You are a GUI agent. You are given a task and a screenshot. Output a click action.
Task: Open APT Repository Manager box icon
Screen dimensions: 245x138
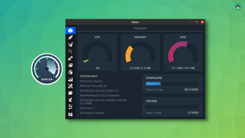70,93
